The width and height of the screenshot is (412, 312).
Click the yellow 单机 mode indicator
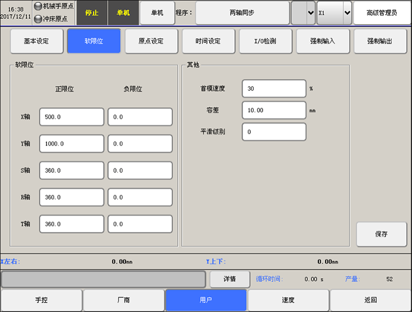click(123, 12)
